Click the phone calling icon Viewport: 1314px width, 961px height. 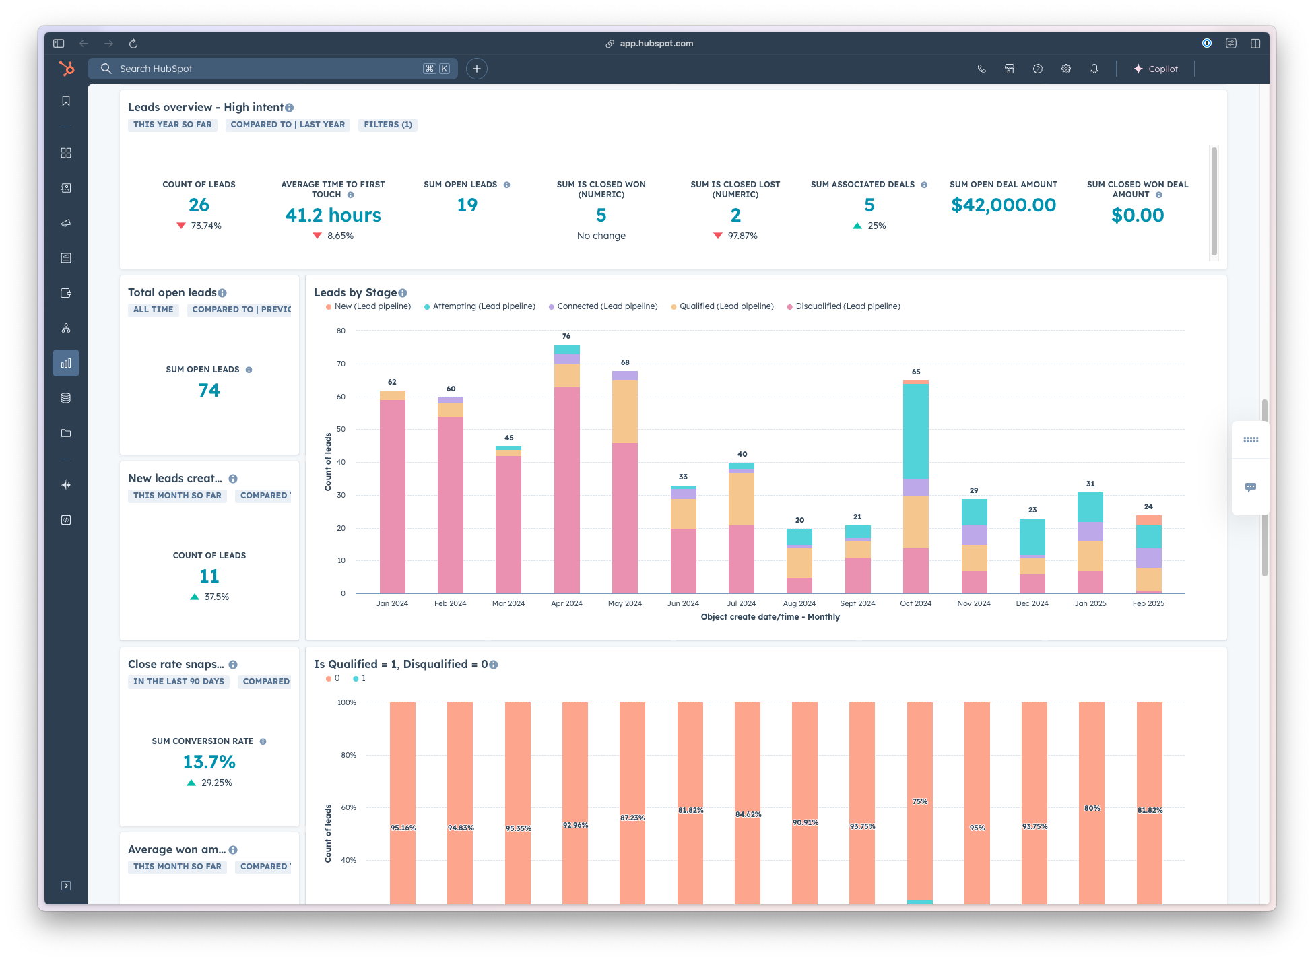982,69
